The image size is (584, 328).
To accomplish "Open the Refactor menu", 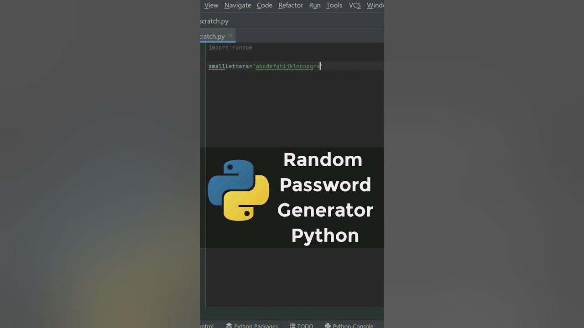I will 290,5.
